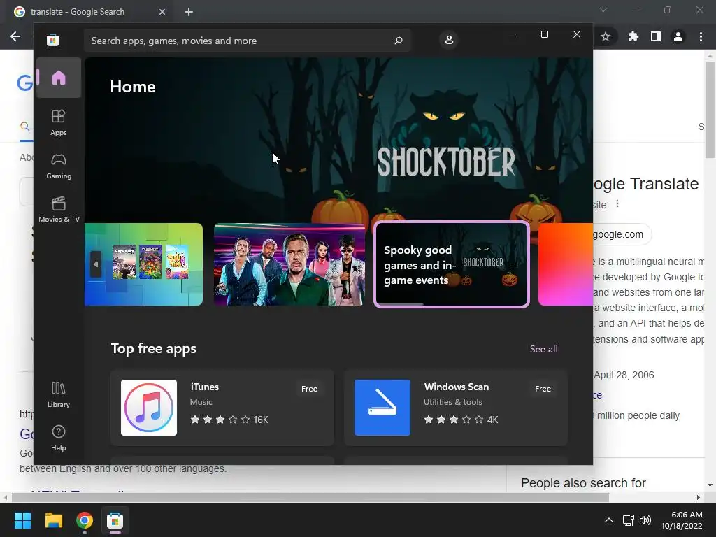The image size is (716, 537).
Task: Open Movies & TV section
Action: point(59,210)
